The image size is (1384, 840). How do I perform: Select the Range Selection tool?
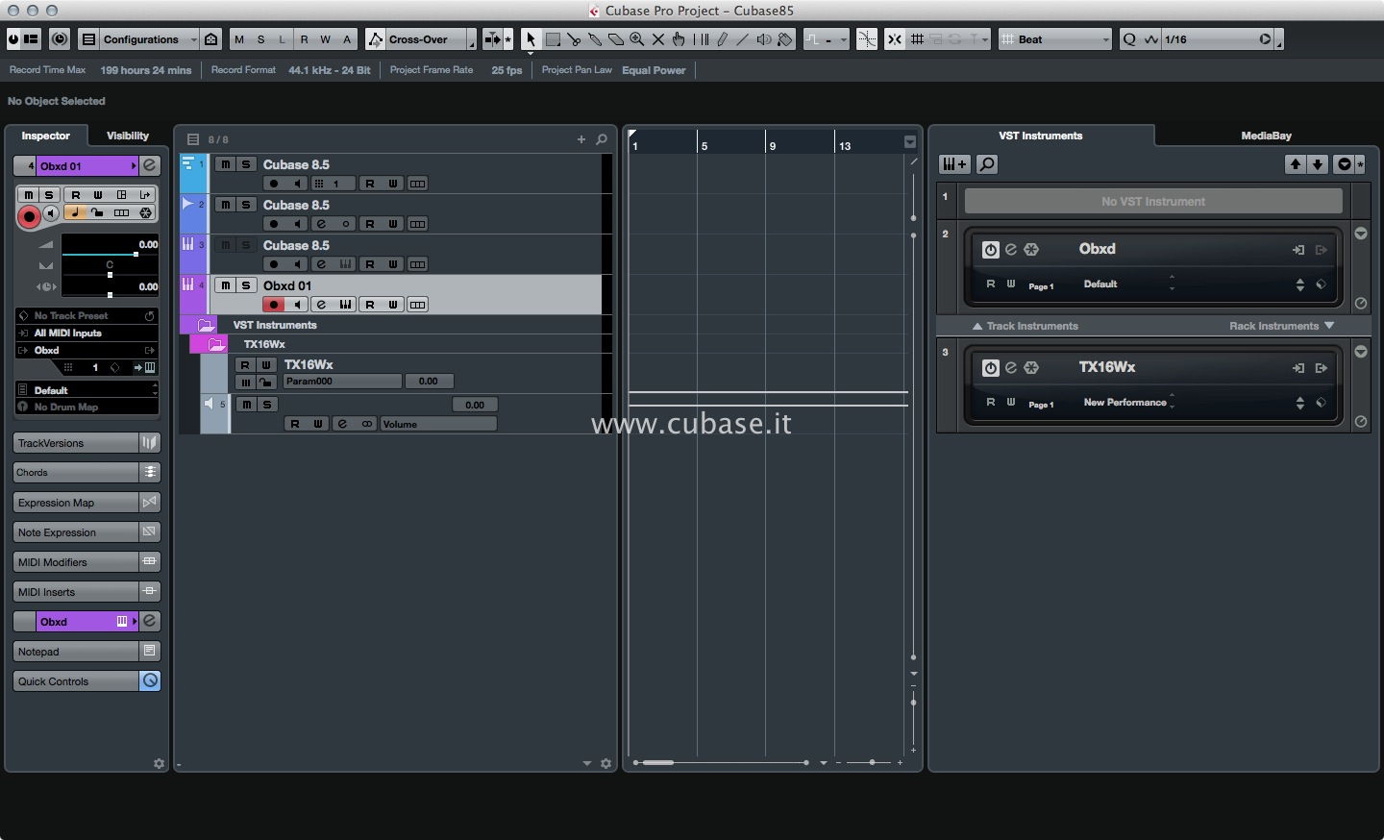[x=553, y=39]
